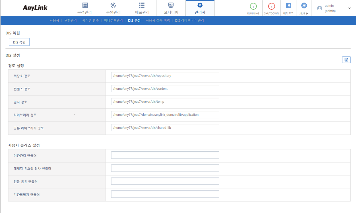Open the 운영관리 operations menu
This screenshot has height=214, width=357.
pos(113,8)
